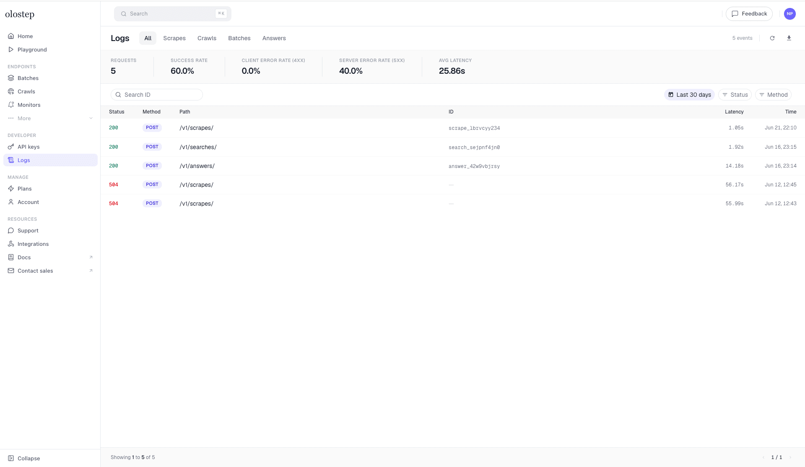Image resolution: width=805 pixels, height=467 pixels.
Task: Open the Support page
Action: coord(50,230)
